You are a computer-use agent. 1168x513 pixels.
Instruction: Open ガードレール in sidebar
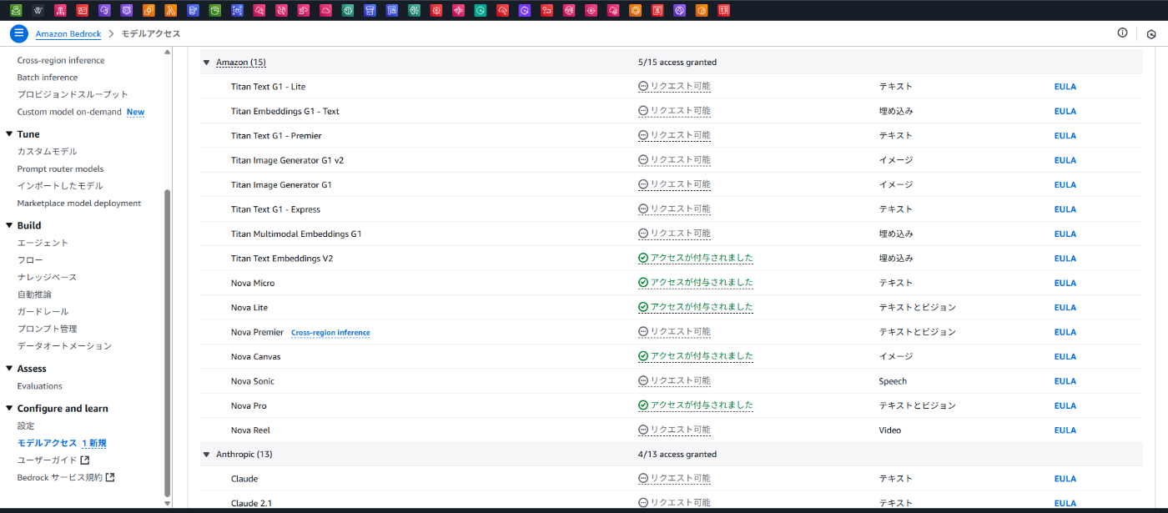tap(43, 311)
